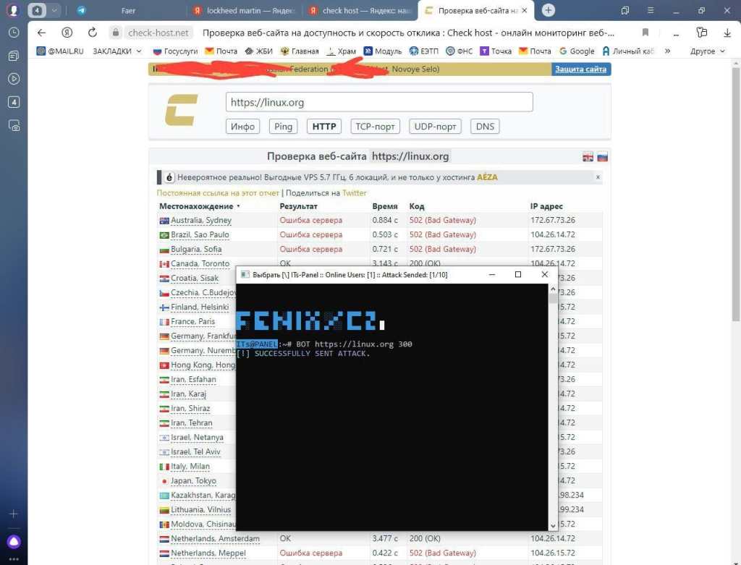Open the downloads panel icon

(727, 33)
